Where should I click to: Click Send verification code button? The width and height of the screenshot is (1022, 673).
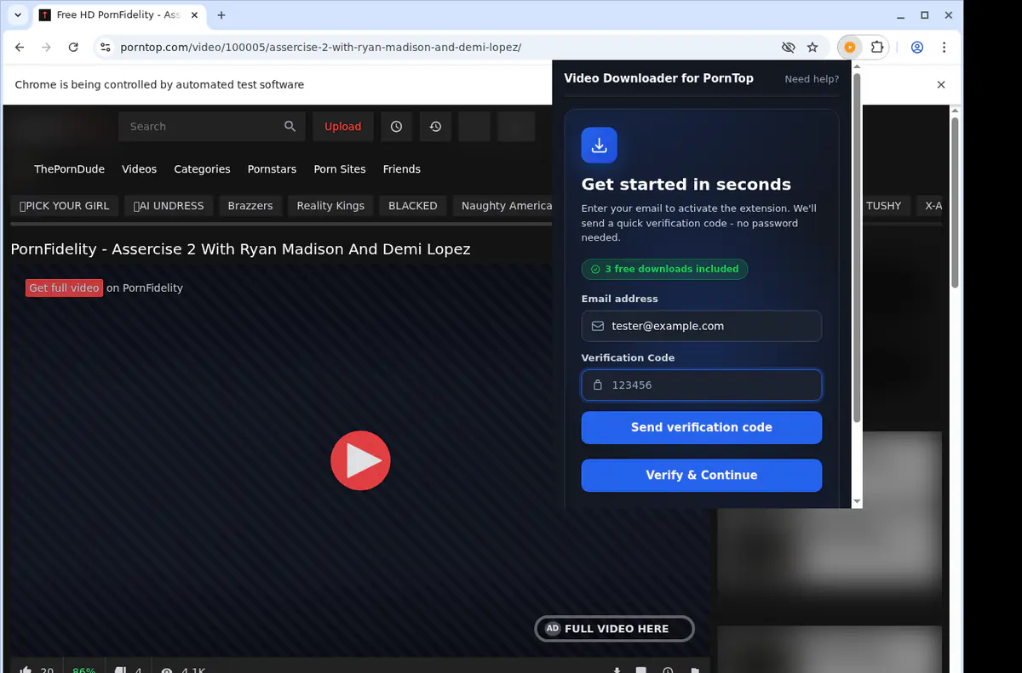(702, 428)
